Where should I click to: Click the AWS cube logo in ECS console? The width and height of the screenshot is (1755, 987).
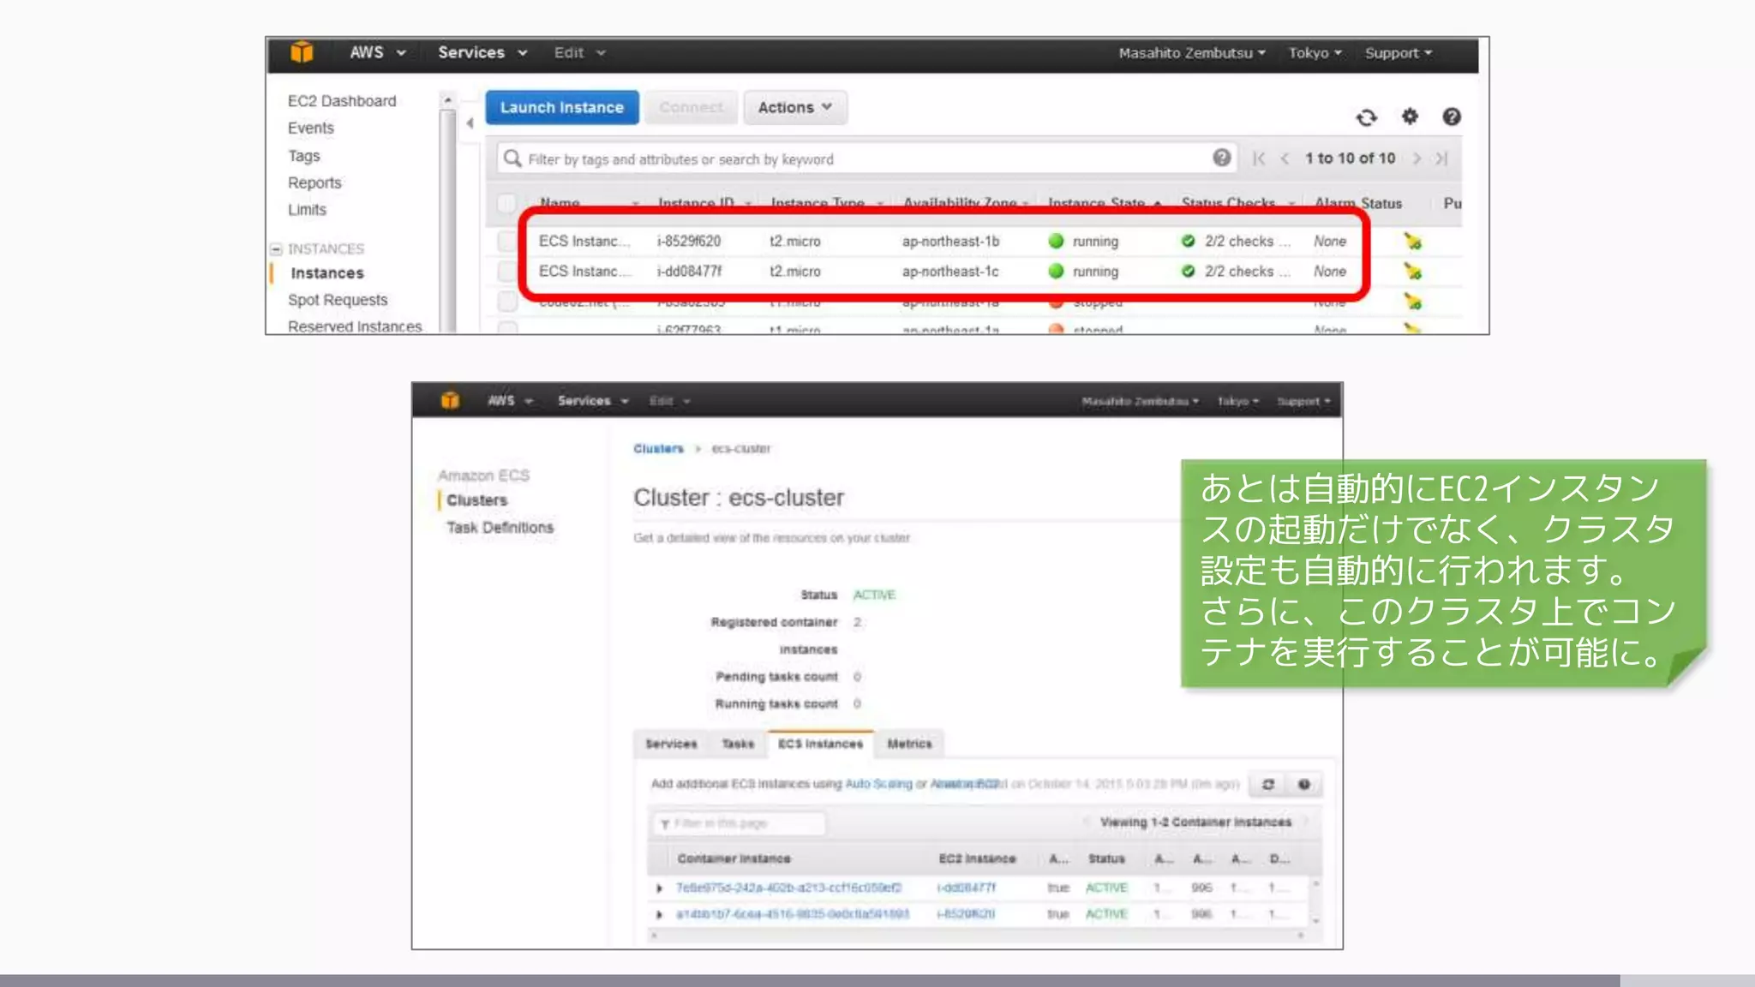click(450, 400)
